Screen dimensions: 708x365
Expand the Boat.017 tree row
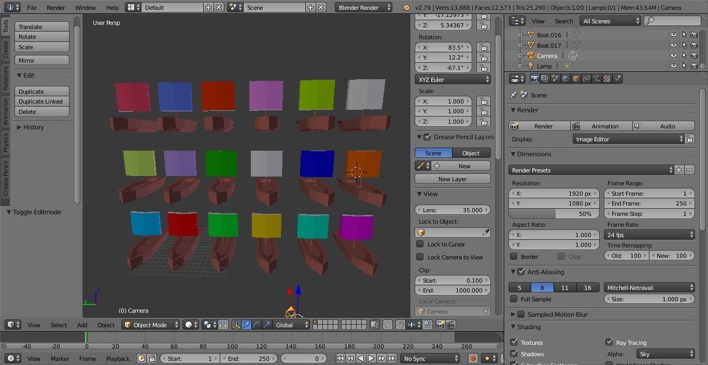[520, 45]
